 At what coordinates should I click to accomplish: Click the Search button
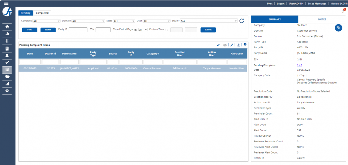click(x=48, y=30)
